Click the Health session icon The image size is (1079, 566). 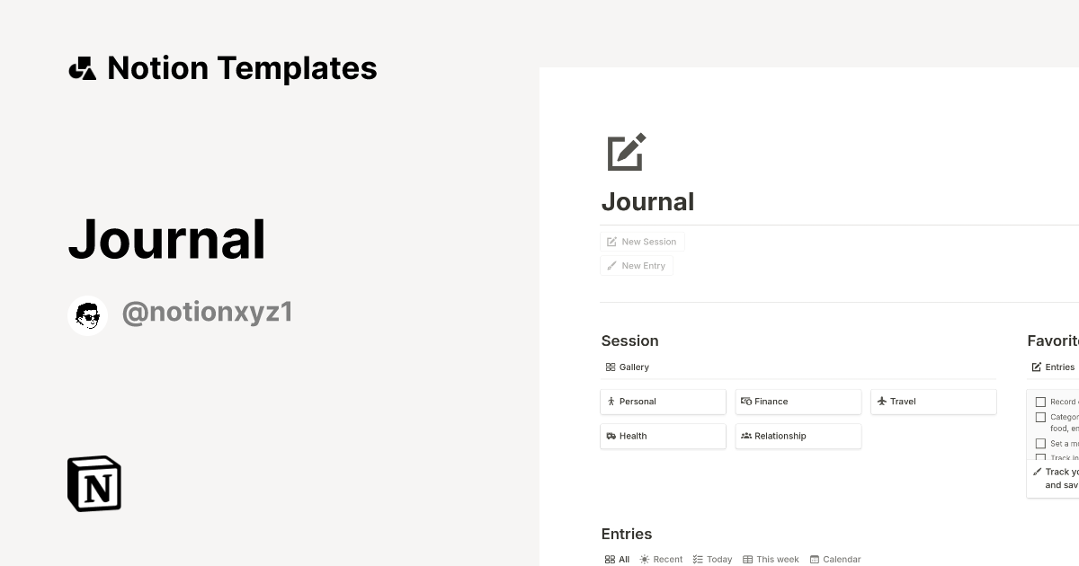[x=611, y=436]
